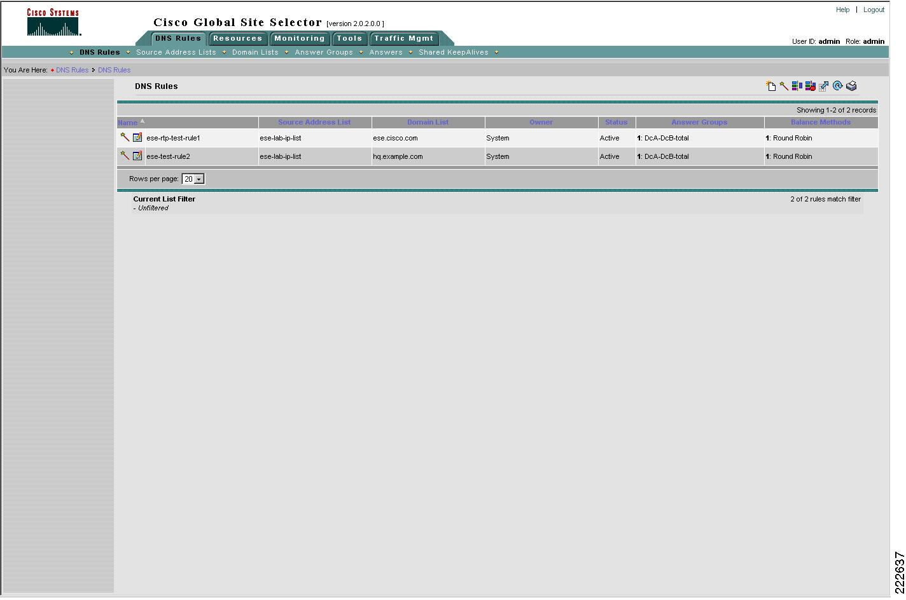Open wizard for ese-rtp-test-rule1

125,137
